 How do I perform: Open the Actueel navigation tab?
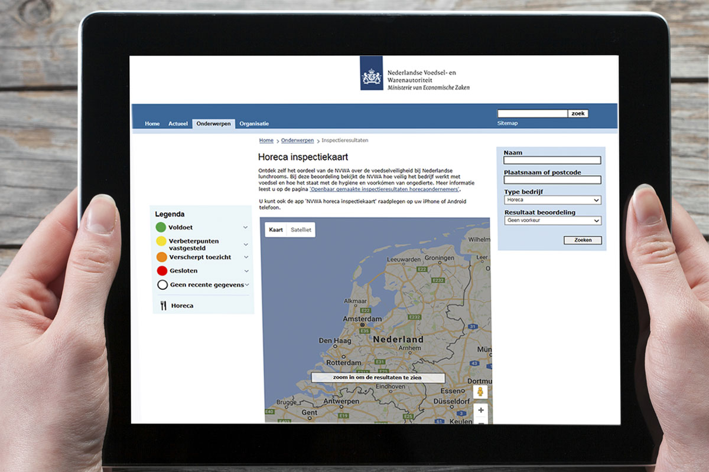click(178, 124)
